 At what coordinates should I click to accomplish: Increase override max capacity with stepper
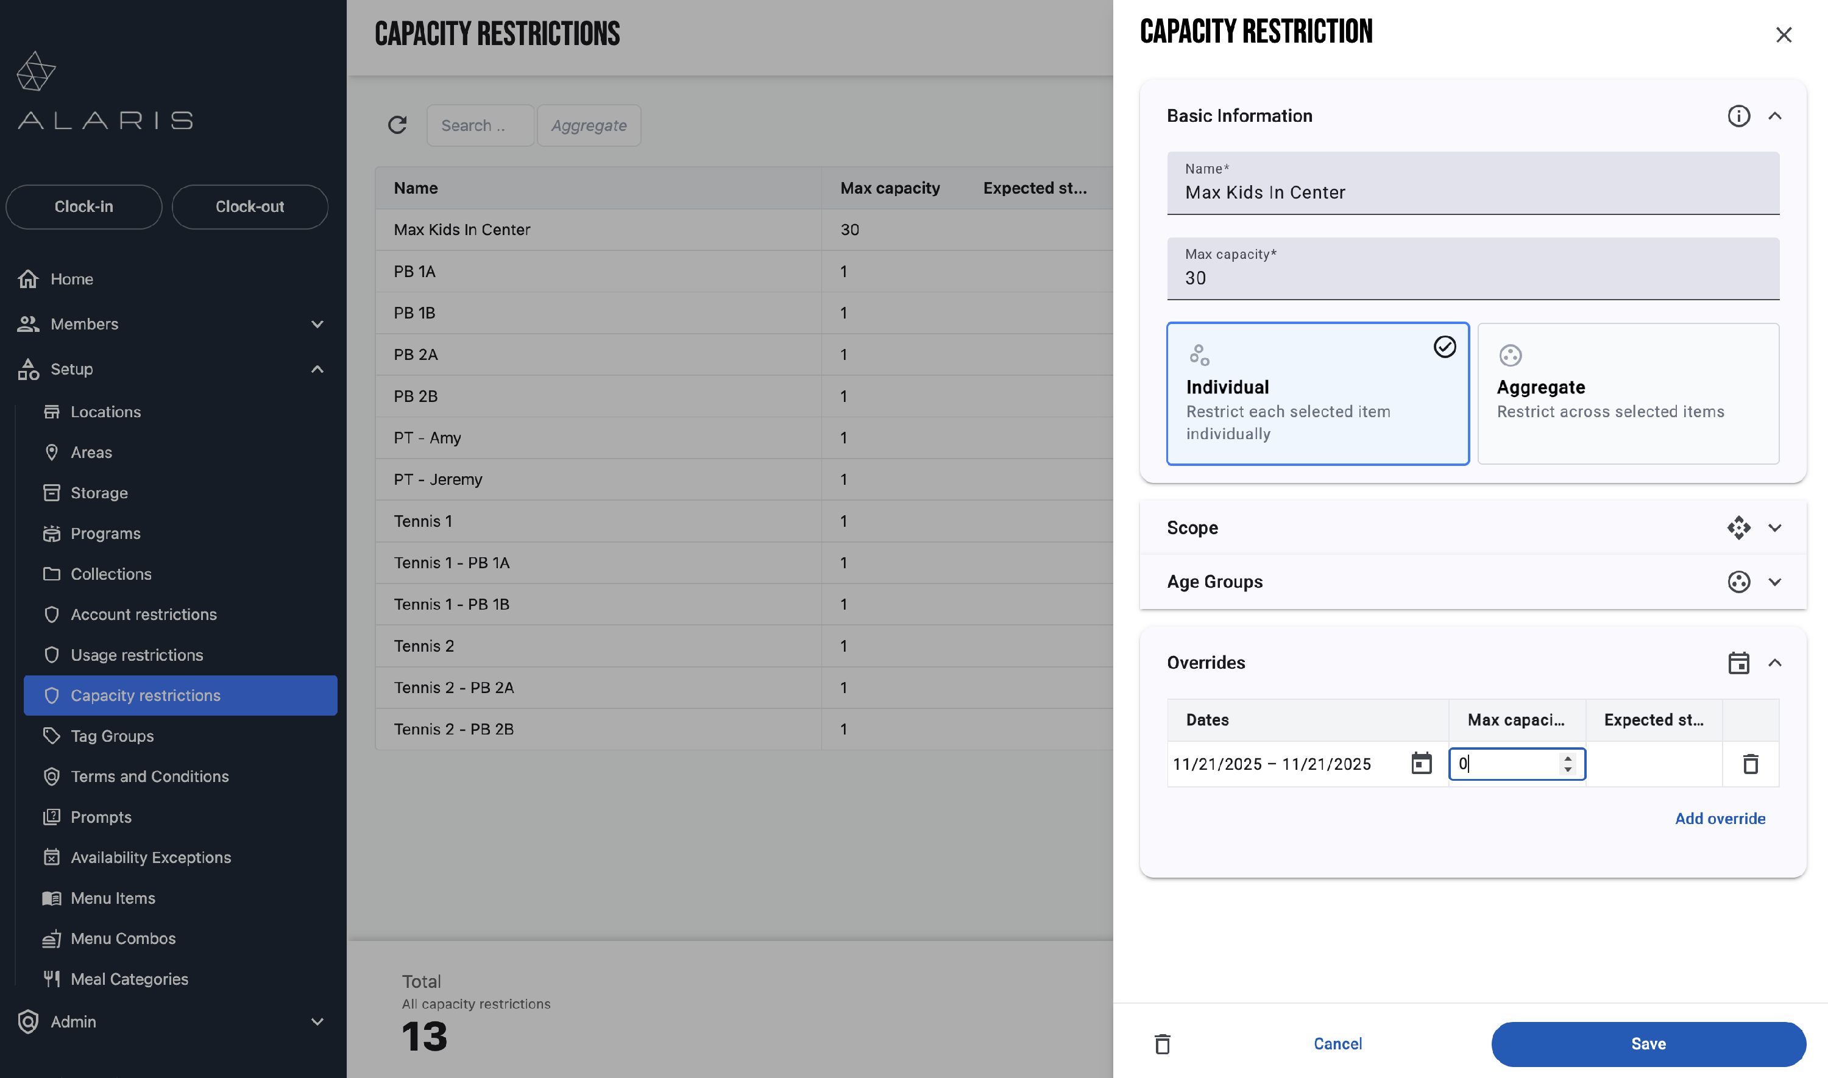pyautogui.click(x=1567, y=758)
